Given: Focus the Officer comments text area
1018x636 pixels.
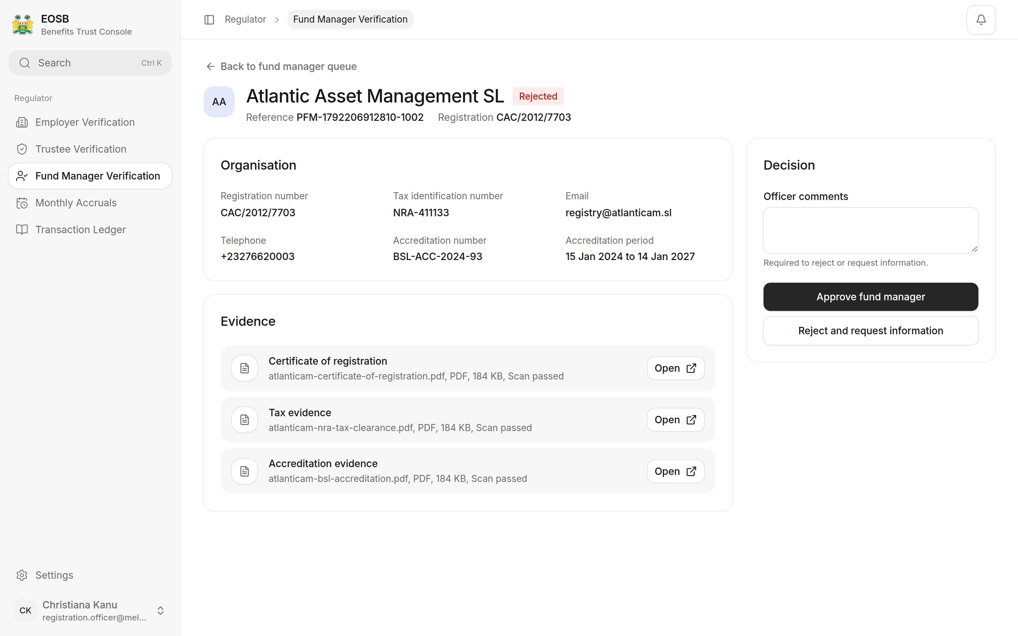Looking at the screenshot, I should tap(871, 230).
